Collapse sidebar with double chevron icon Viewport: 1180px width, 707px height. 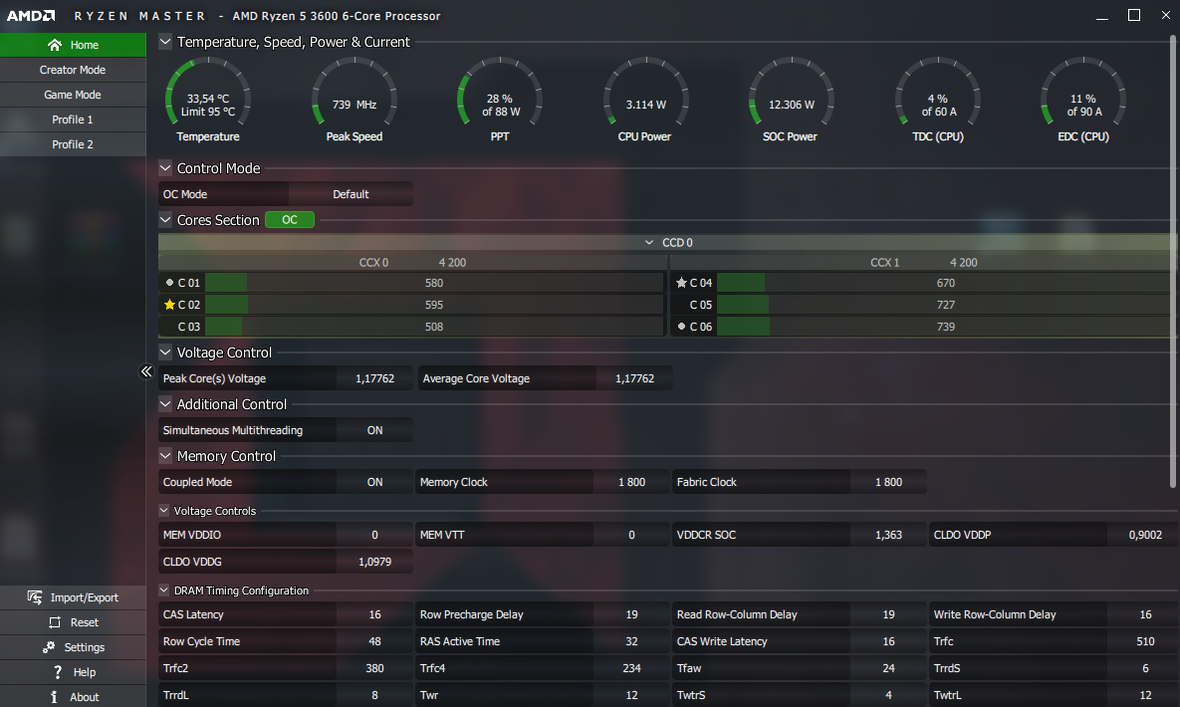point(146,371)
